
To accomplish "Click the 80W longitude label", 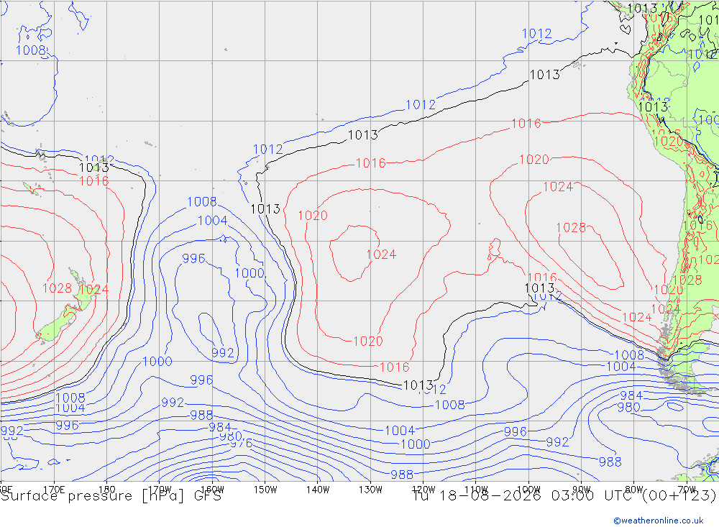I will point(634,490).
